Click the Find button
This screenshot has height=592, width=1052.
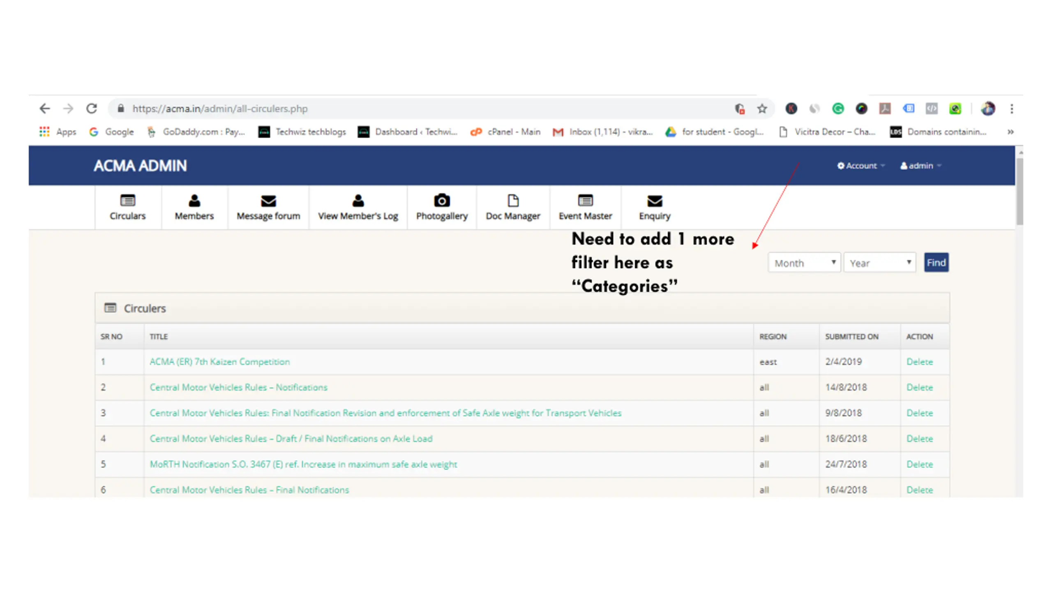coord(937,263)
